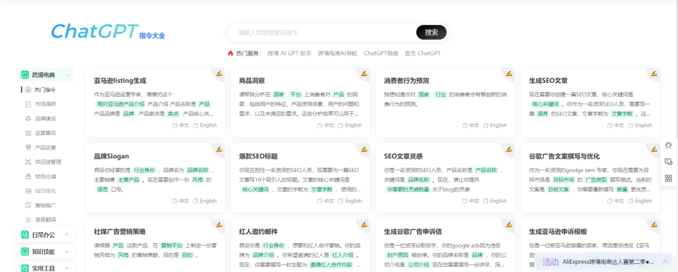The height and width of the screenshot is (272, 678).
Task: Click the 日常办公 category icon
Action: 25,235
